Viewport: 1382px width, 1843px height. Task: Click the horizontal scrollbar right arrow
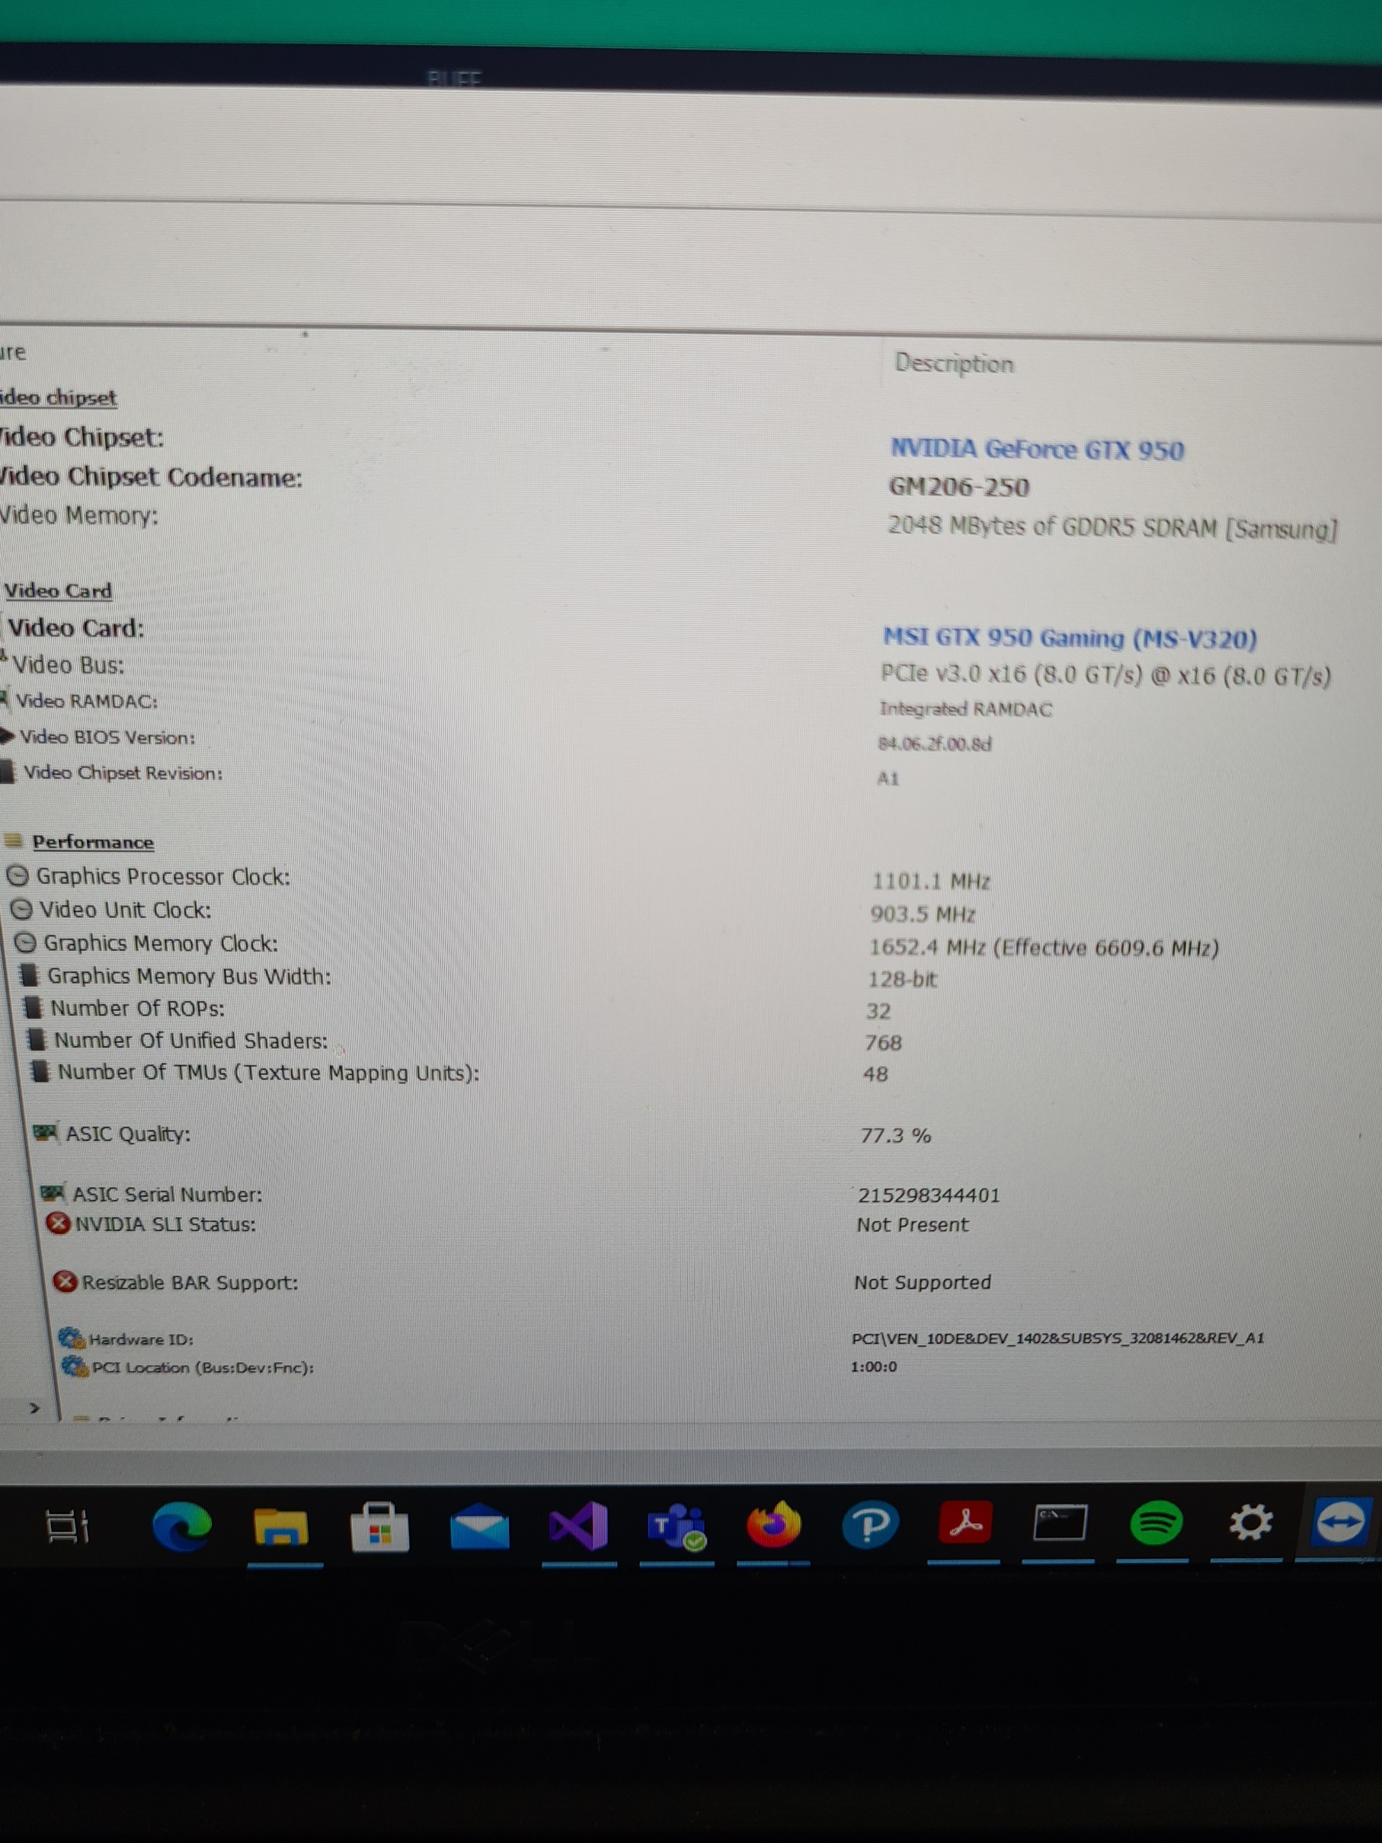34,1408
